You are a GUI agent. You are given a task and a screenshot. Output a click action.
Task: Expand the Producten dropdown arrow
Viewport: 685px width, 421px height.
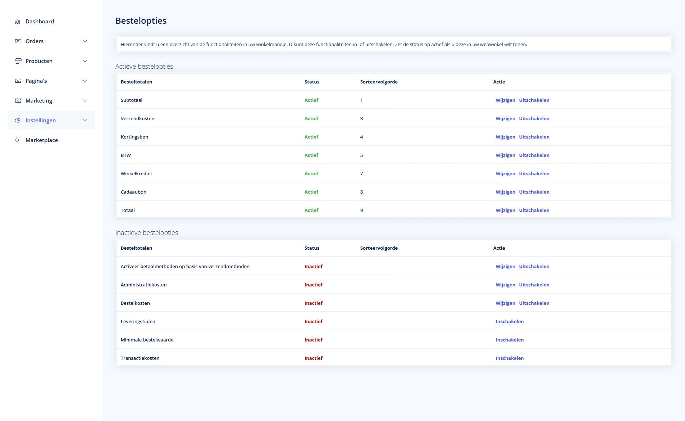tap(85, 61)
